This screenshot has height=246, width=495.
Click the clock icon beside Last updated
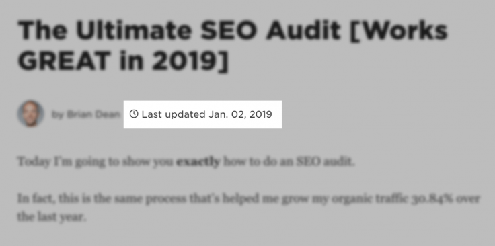(134, 114)
